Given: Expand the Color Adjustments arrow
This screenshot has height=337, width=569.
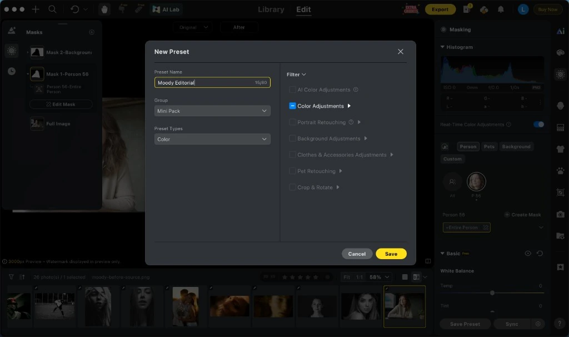Looking at the screenshot, I should 349,106.
